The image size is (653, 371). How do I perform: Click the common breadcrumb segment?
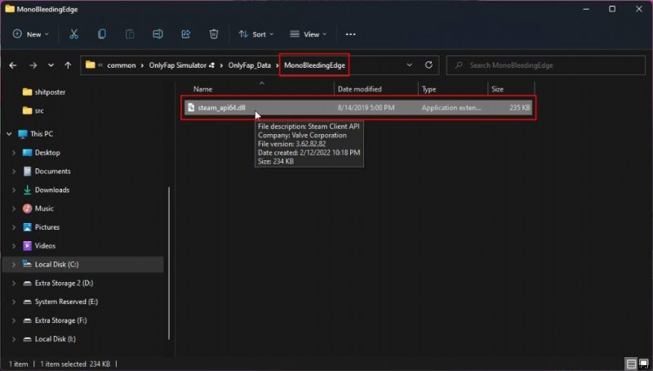pyautogui.click(x=121, y=65)
